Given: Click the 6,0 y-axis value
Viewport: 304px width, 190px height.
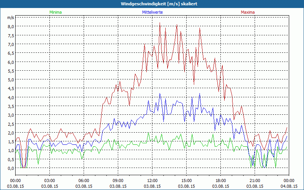Looking at the screenshot, I should [11, 62].
